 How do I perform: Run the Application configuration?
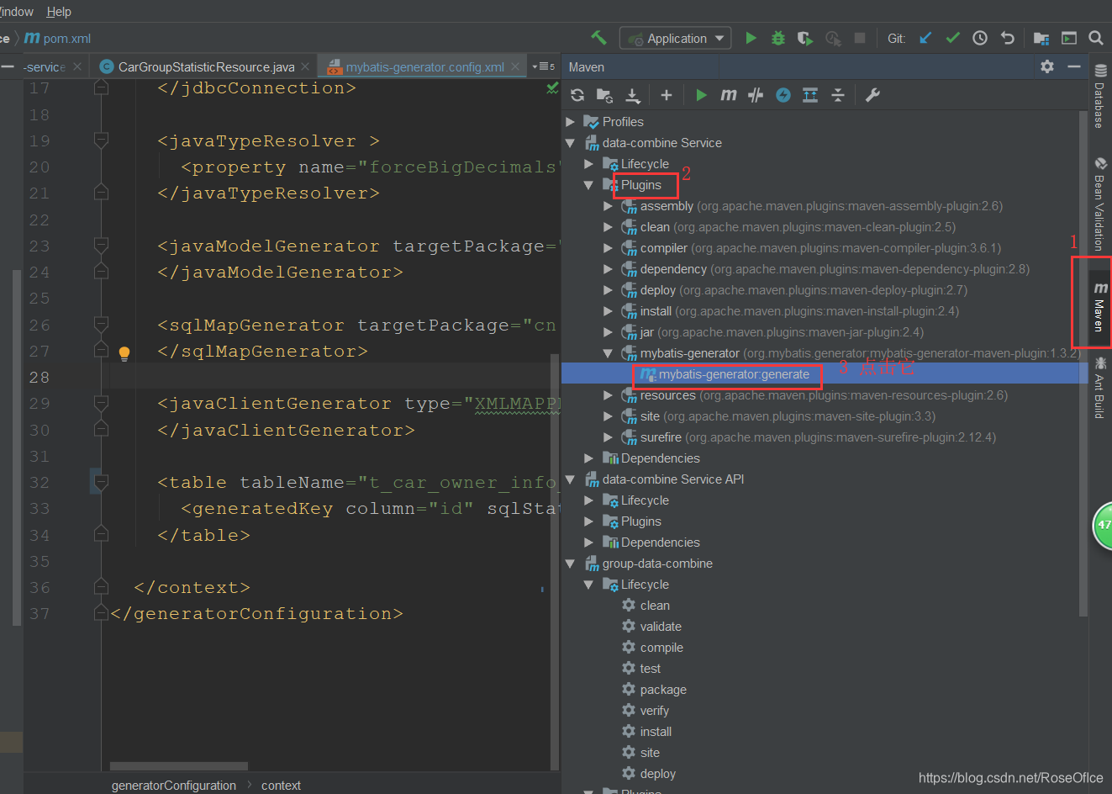click(751, 38)
